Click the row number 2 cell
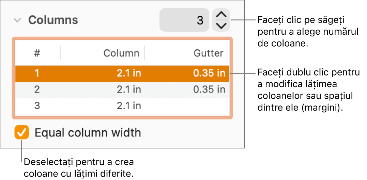The width and height of the screenshot is (367, 180). click(x=37, y=89)
